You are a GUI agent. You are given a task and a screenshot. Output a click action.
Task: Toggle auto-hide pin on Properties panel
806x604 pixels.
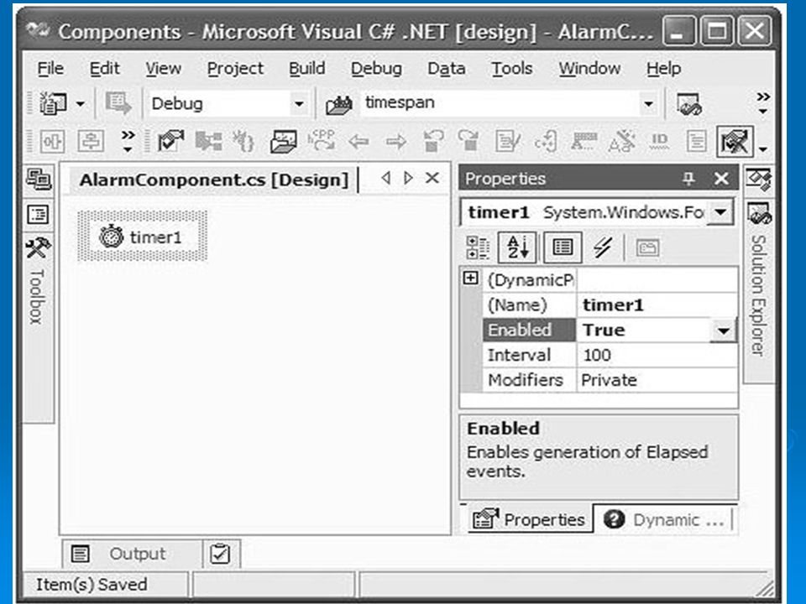(688, 179)
